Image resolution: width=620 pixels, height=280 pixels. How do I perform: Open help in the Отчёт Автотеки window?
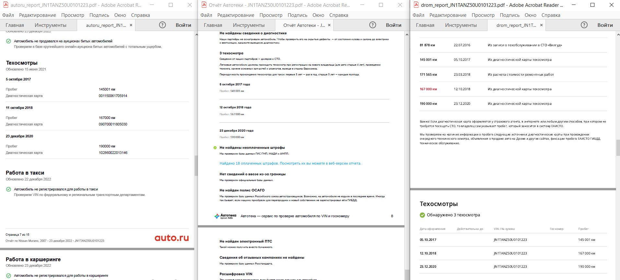[x=373, y=25]
